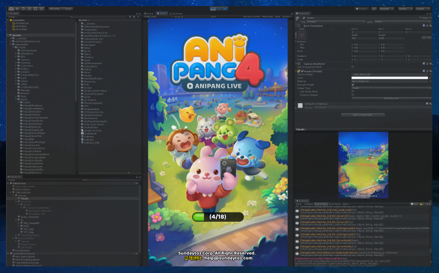Toggle the Center pivot mode button
The height and width of the screenshot is (273, 439).
tap(55, 9)
